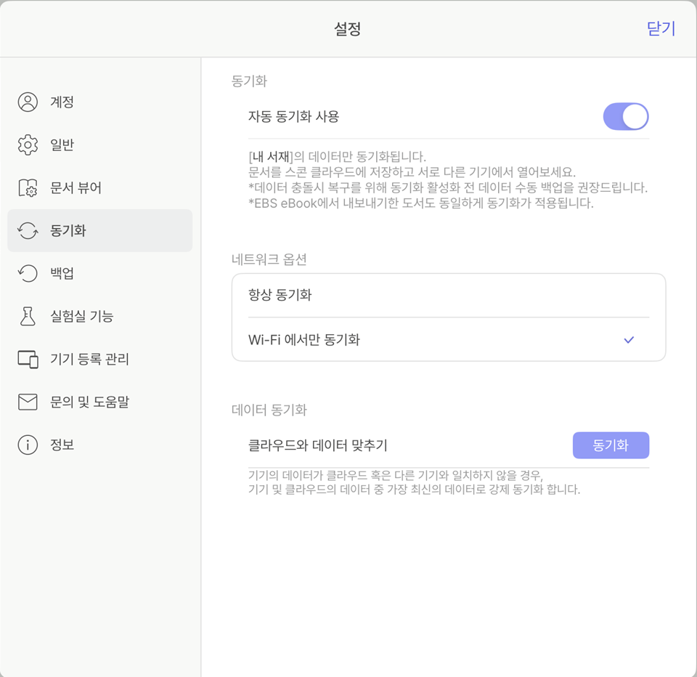The height and width of the screenshot is (677, 697).
Task: Click 닫기 to close settings
Action: pyautogui.click(x=661, y=28)
